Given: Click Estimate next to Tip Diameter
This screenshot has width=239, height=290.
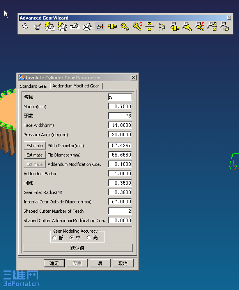Looking at the screenshot, I should [35, 155].
